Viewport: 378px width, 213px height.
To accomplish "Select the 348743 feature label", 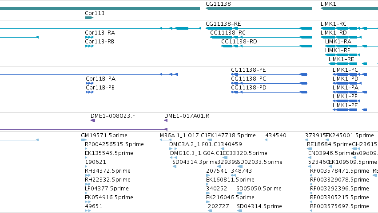I will (x=241, y=171).
